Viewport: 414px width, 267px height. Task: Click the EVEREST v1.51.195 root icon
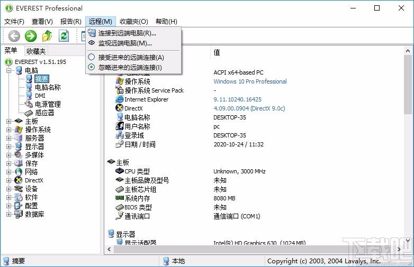pyautogui.click(x=8, y=62)
